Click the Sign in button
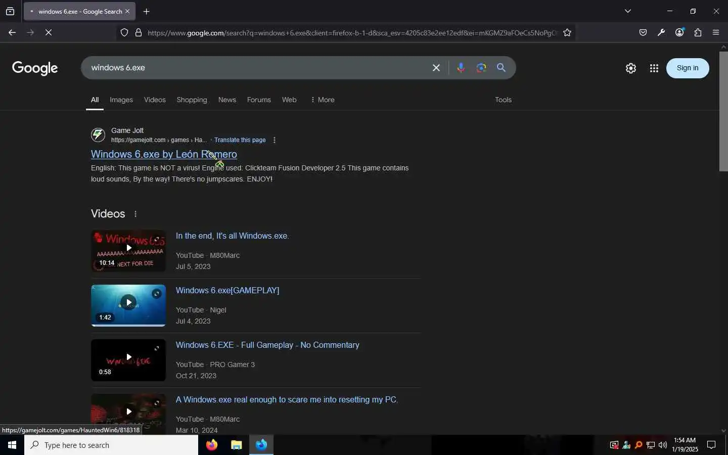 pyautogui.click(x=688, y=68)
